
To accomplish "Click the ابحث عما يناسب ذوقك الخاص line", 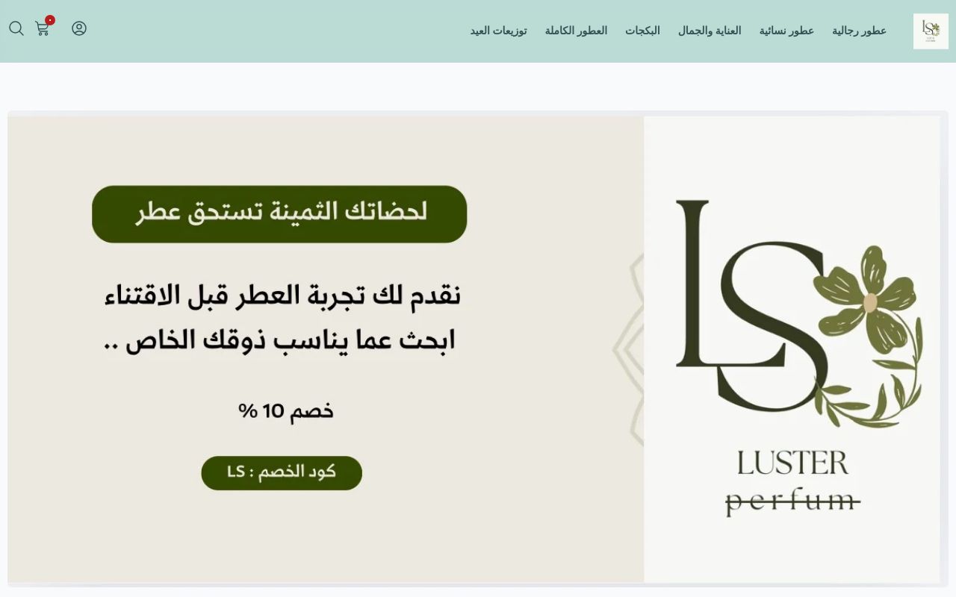I will pyautogui.click(x=279, y=341).
